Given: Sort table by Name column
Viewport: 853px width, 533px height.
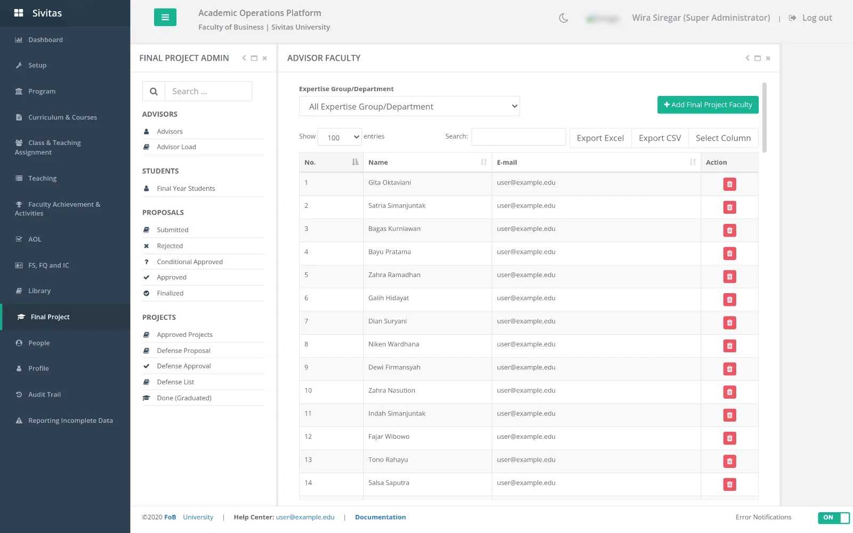Looking at the screenshot, I should coord(427,162).
